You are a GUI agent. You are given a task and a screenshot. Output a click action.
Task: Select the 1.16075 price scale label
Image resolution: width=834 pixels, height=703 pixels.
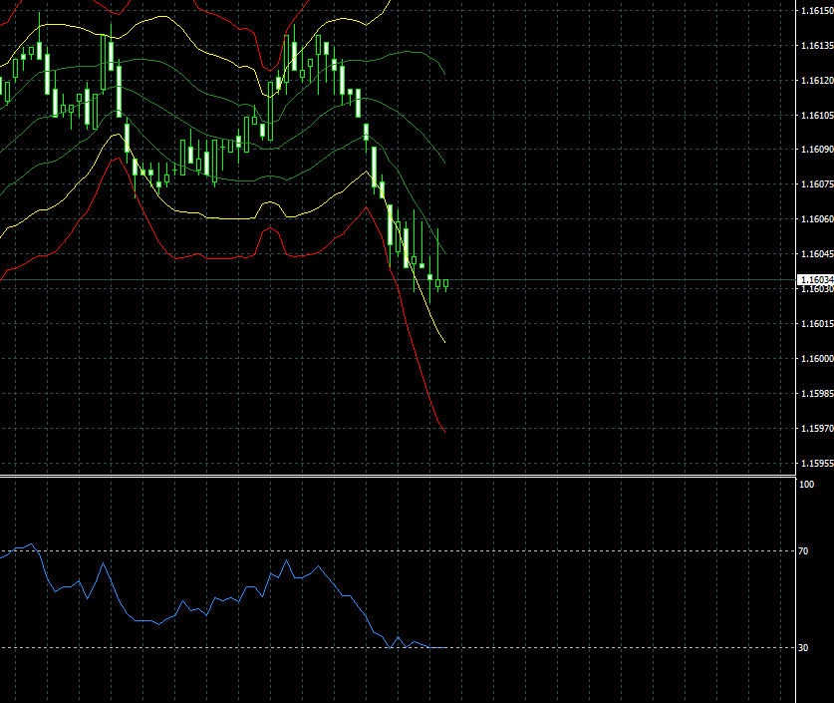coord(817,184)
